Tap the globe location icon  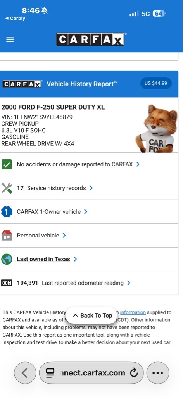point(7,259)
